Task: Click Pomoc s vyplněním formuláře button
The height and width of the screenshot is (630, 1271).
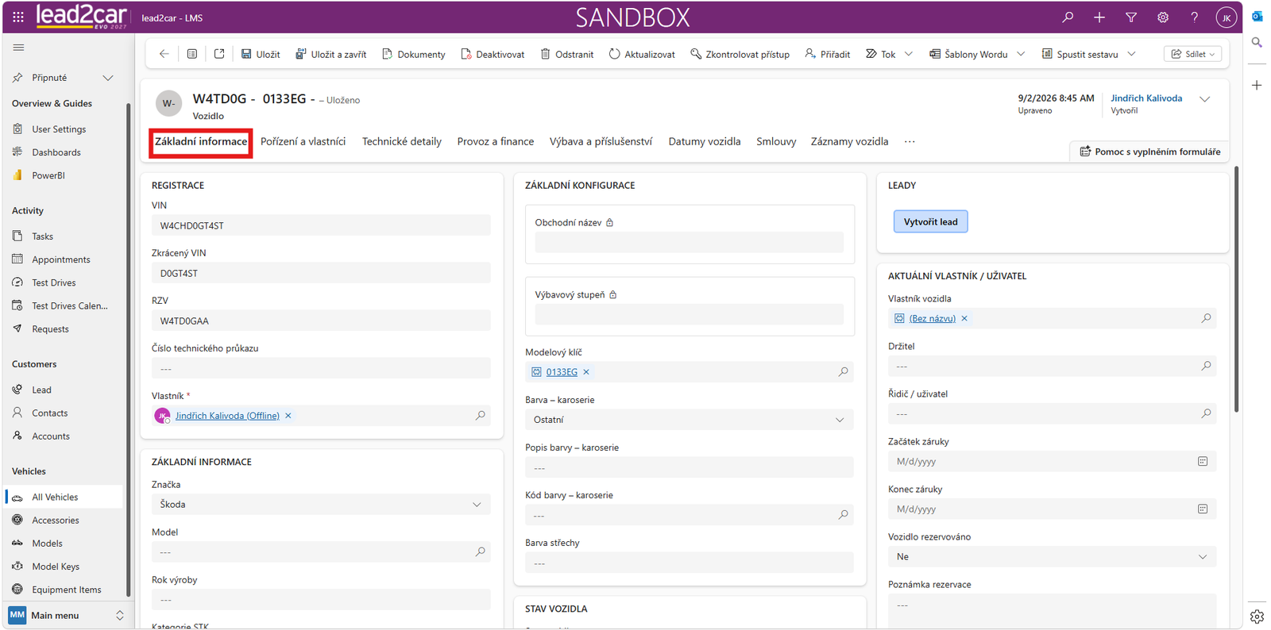Action: 1149,152
